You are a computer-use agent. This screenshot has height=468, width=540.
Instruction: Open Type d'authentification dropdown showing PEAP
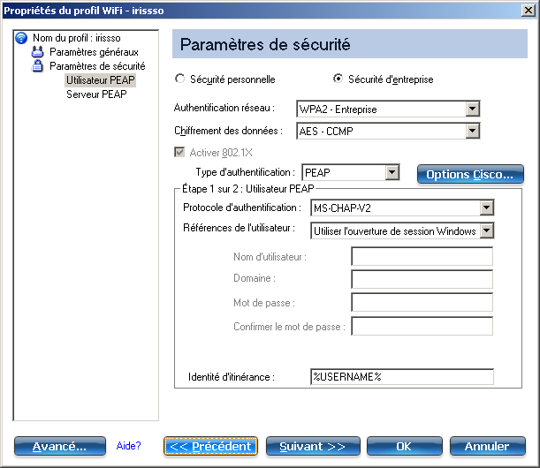(x=351, y=172)
